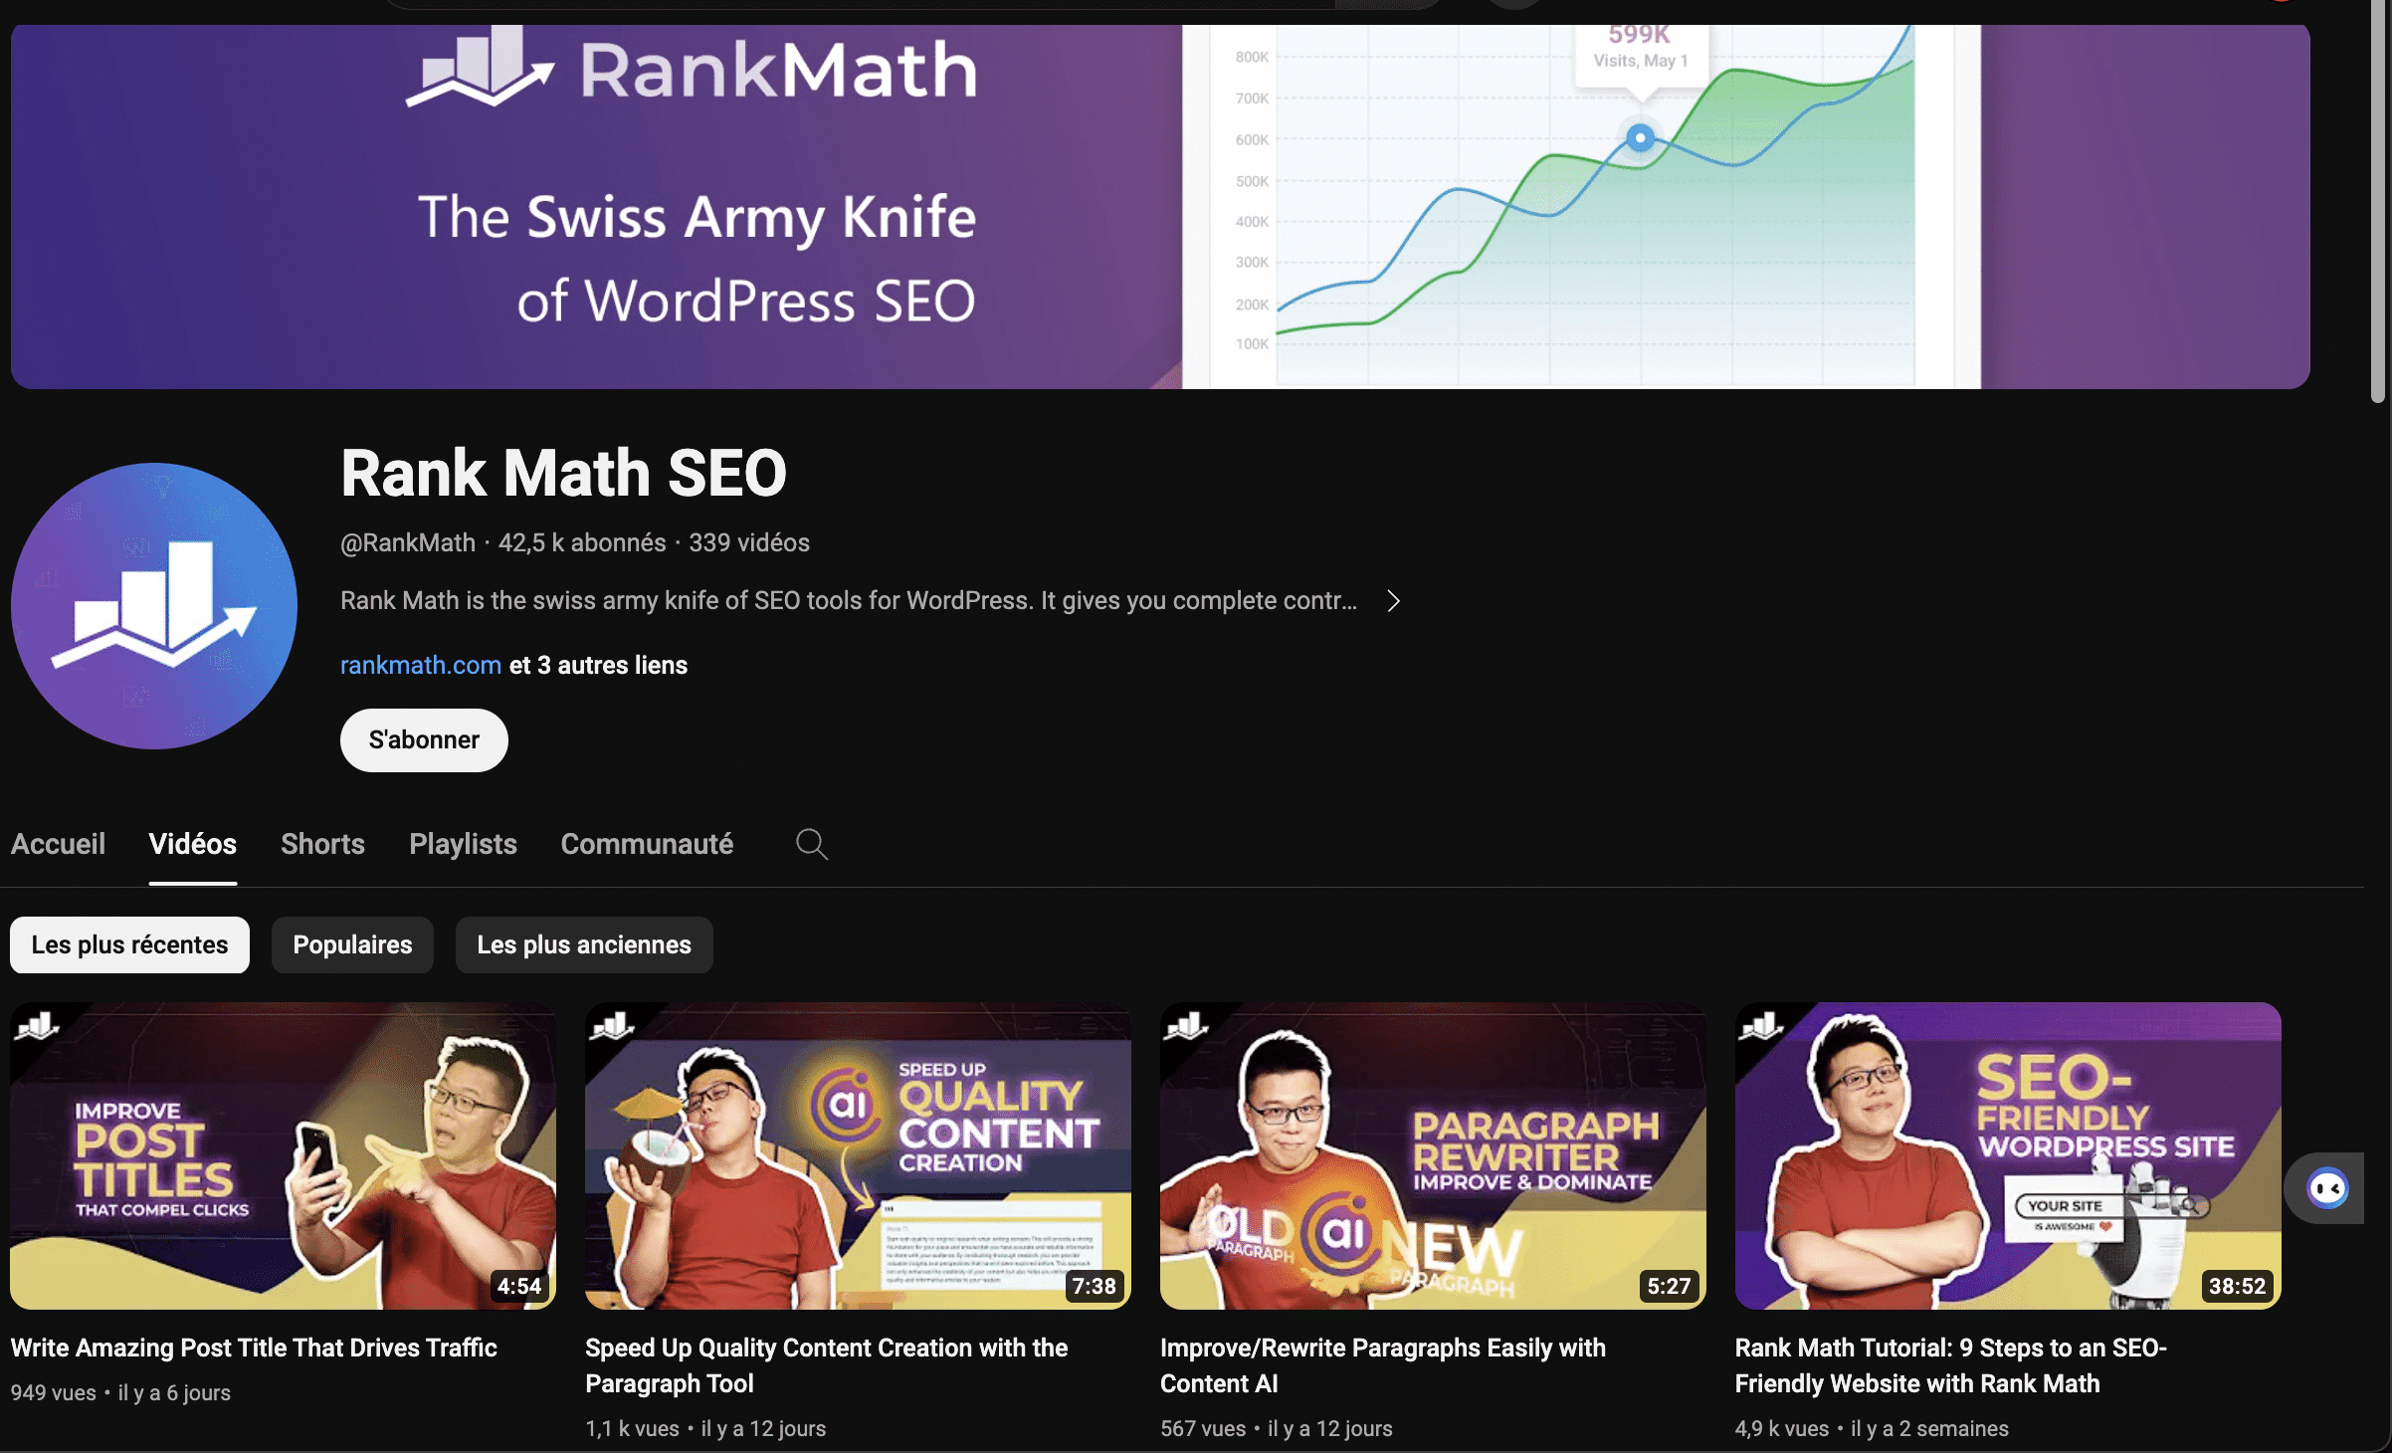Sort videos by Les plus récentes
2392x1453 pixels.
coord(129,944)
